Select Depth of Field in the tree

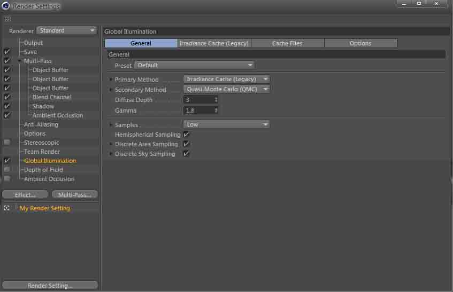tap(43, 170)
